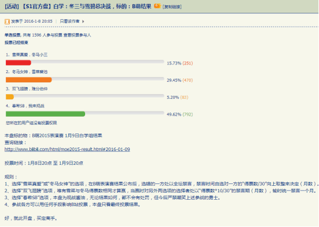319x227 pixels.
Task: Click rule 3 text about 春希SB option
Action: [112, 197]
